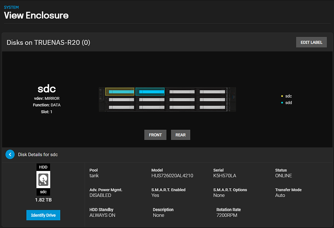Click the 'Disks on TRUENAS-R20 (0)' title
334x228 pixels.
click(x=48, y=43)
